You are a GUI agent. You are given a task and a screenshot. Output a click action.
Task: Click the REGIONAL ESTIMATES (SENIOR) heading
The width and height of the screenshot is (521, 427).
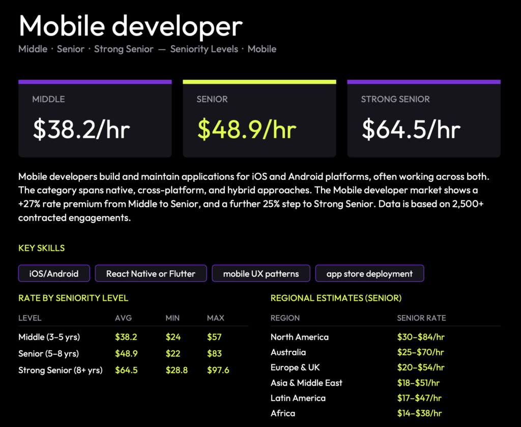point(336,298)
